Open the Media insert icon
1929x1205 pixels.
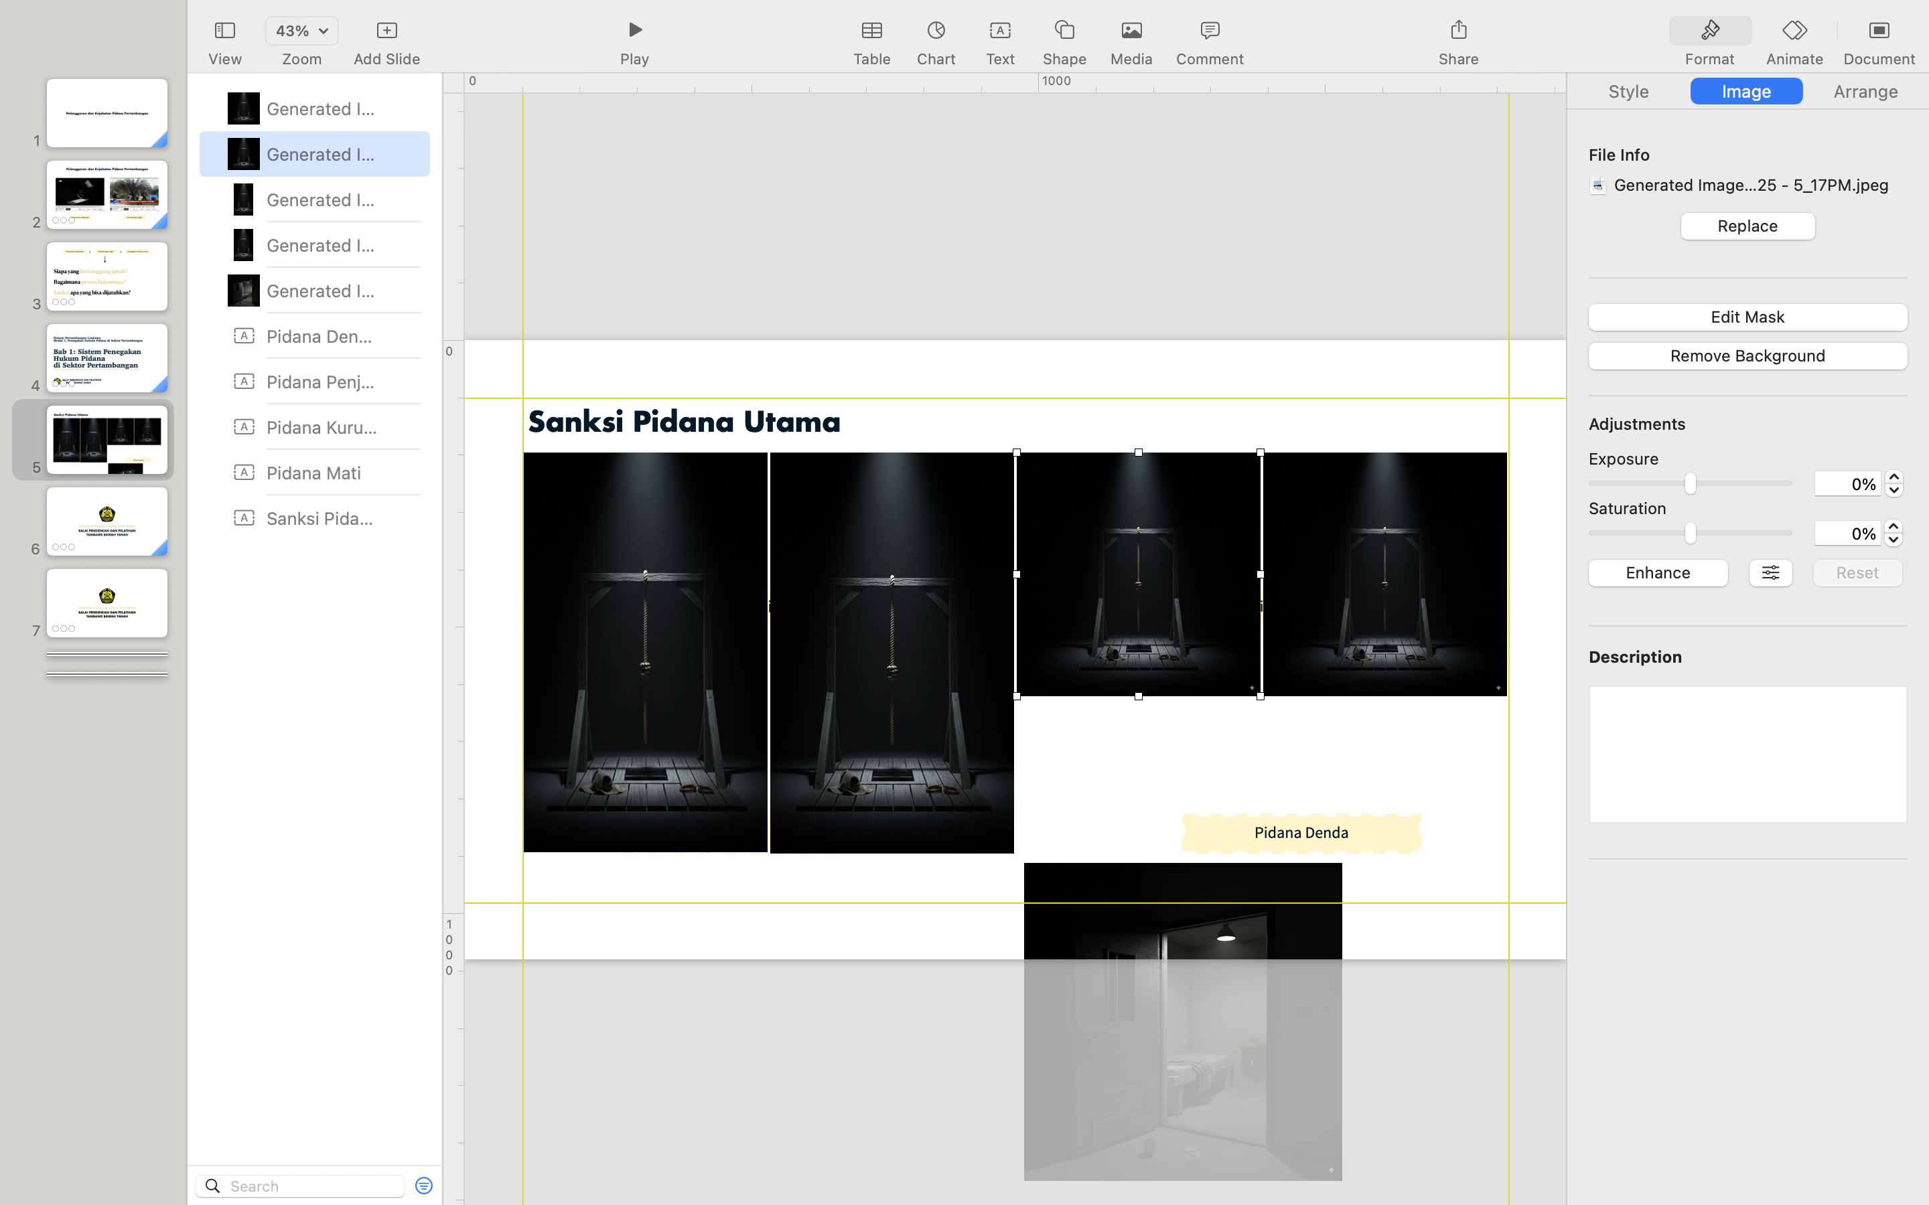pyautogui.click(x=1131, y=31)
